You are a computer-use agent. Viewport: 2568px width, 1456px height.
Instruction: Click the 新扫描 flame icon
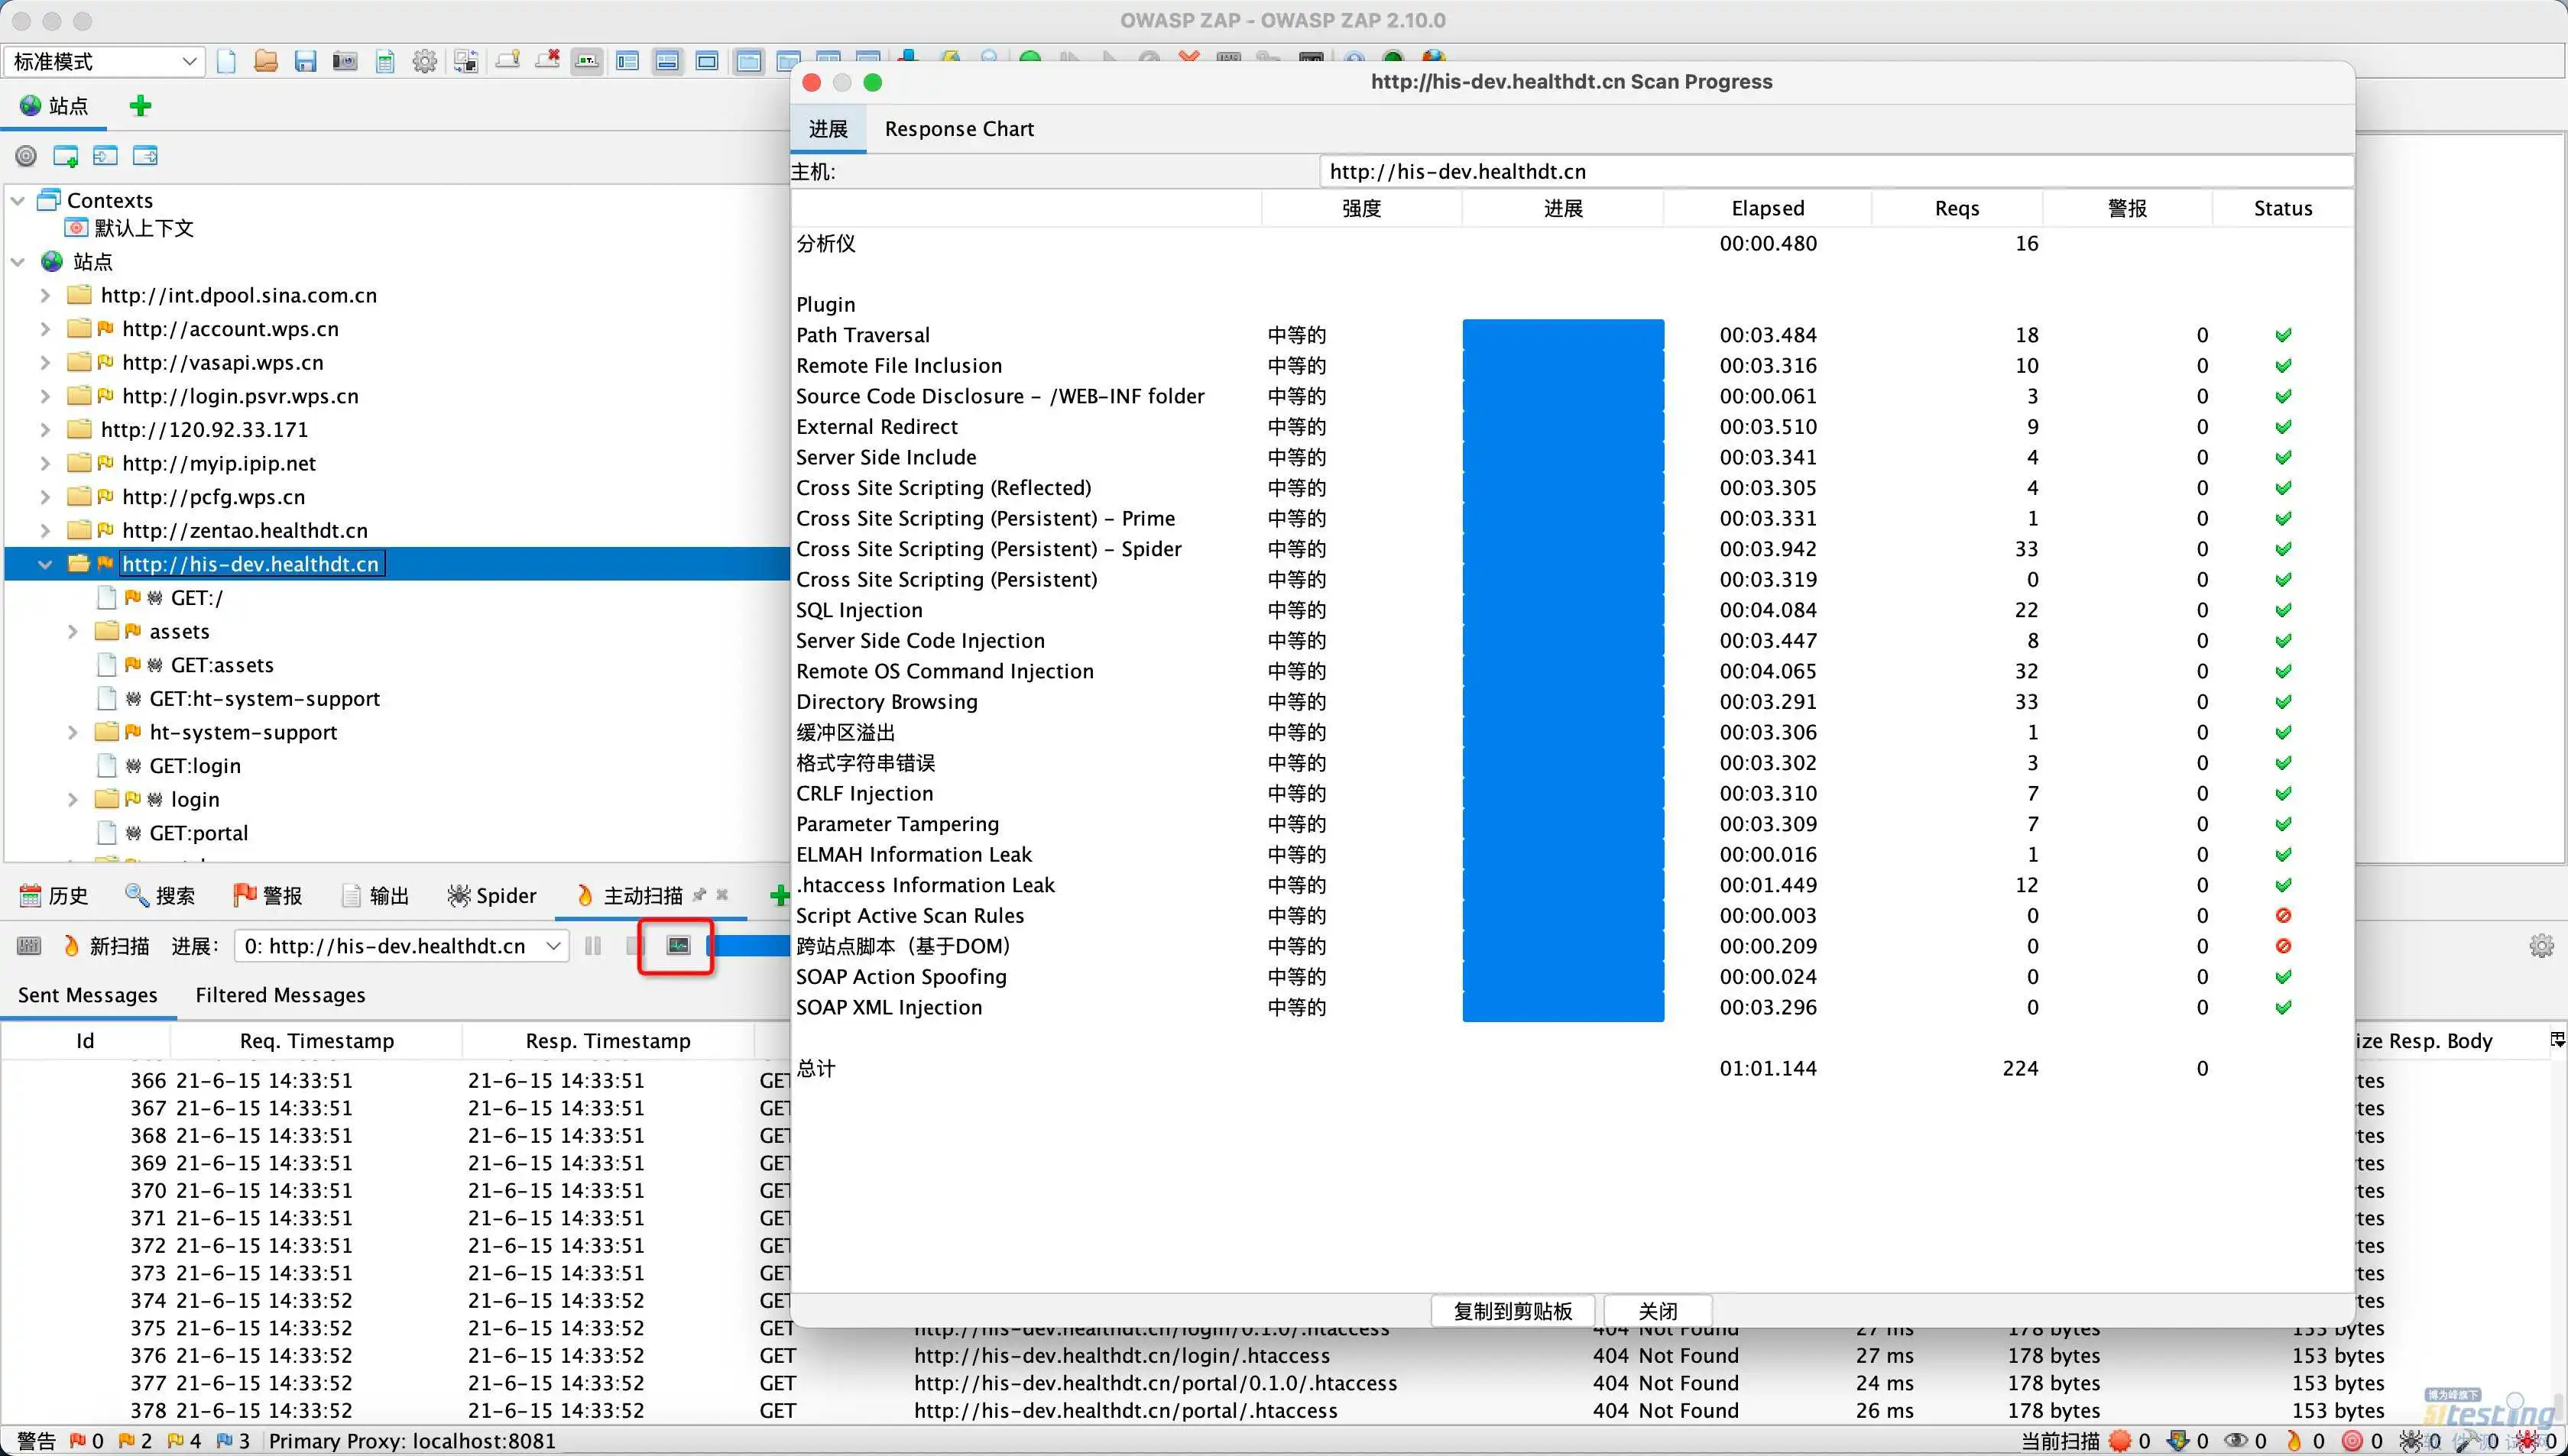click(71, 946)
